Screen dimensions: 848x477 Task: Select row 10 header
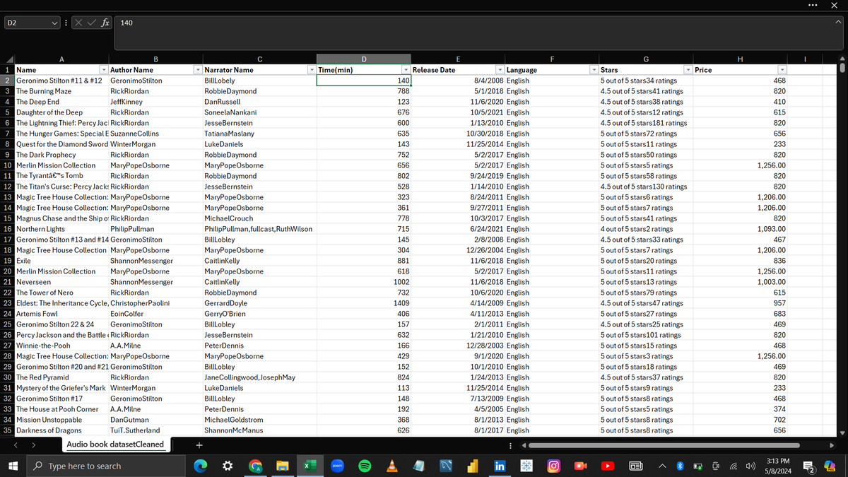pyautogui.click(x=7, y=165)
